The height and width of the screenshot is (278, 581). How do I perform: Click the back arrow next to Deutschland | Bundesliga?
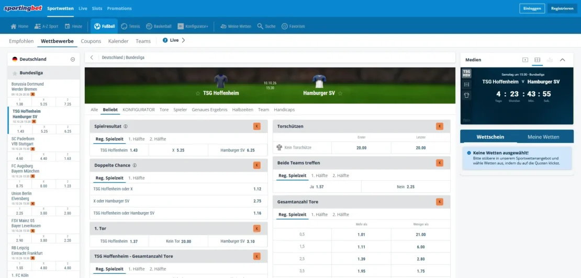click(92, 57)
